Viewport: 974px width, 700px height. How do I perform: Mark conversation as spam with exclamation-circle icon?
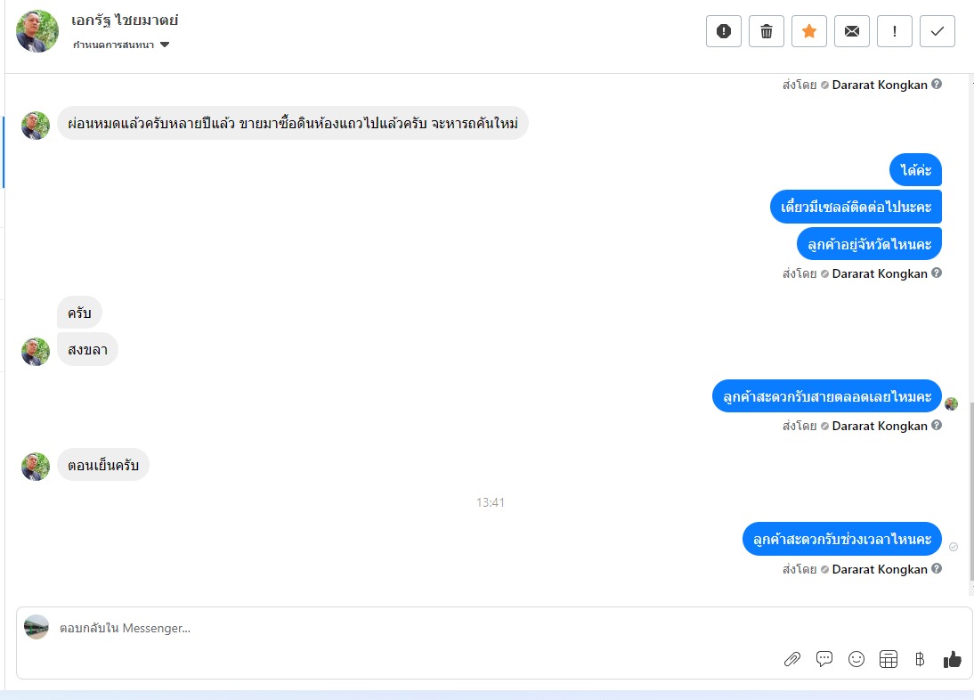point(724,31)
